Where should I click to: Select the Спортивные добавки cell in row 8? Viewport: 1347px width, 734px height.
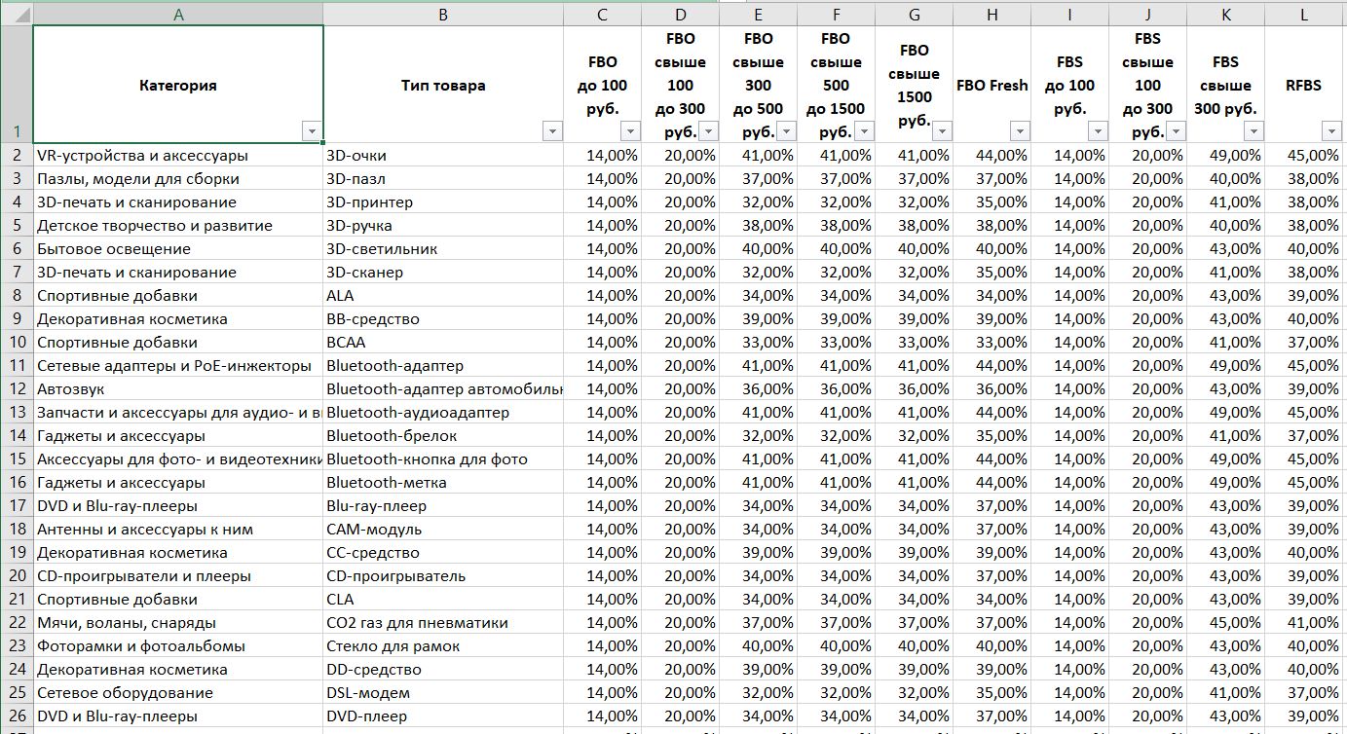coord(178,296)
